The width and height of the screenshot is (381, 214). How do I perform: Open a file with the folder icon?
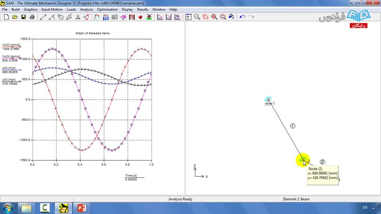click(15, 17)
